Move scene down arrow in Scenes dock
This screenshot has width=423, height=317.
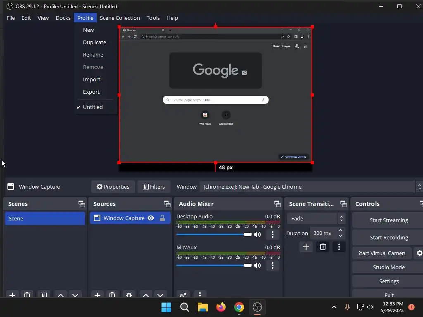[x=75, y=295]
